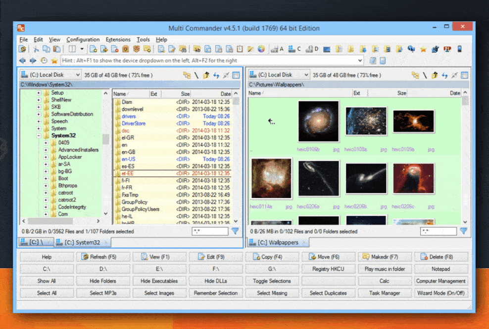Click the Size column header in left panel
Screen dimensions: 489x329
click(176, 94)
